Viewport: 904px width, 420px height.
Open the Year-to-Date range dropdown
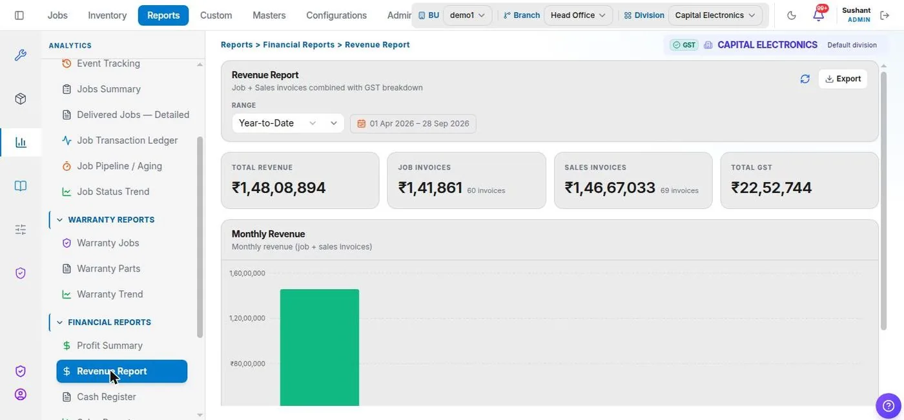click(x=287, y=123)
